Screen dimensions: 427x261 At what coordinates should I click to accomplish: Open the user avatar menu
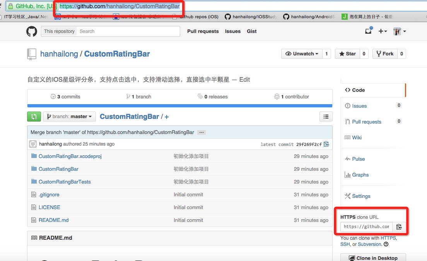(x=400, y=31)
